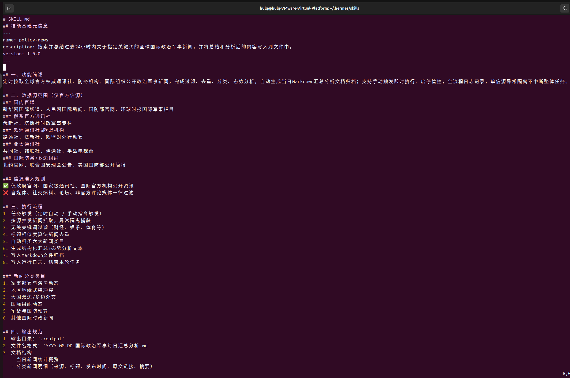The height and width of the screenshot is (378, 570).
Task: Click step '6. 生成结构化汇总+态势分析文本'
Action: [x=43, y=248]
